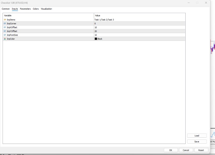Select the InpFontSize value 10
The image size is (215, 155).
tap(96, 35)
